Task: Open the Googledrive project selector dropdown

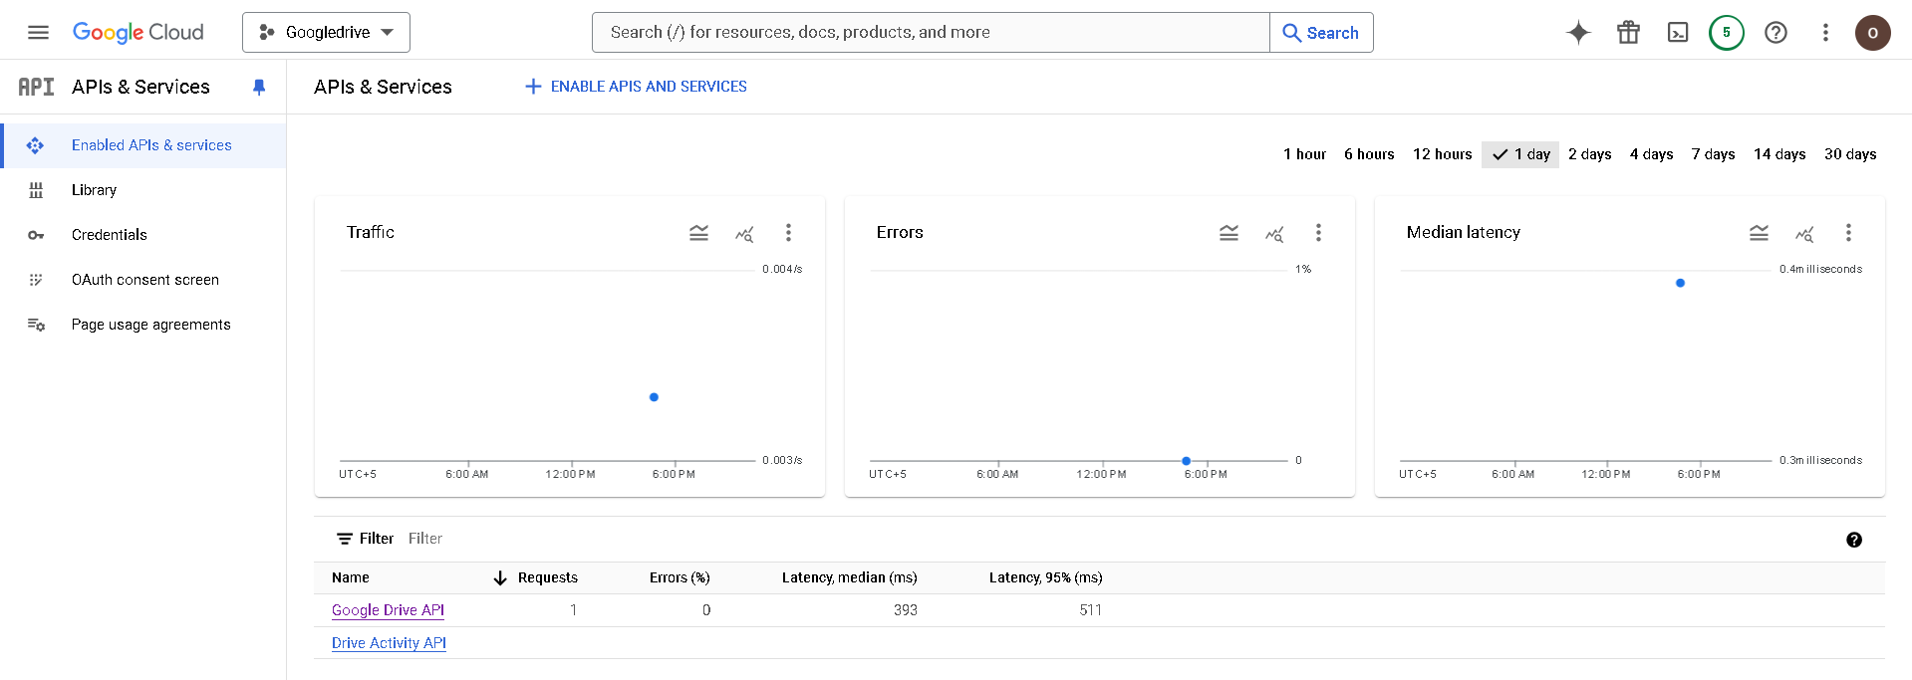Action: tap(326, 33)
